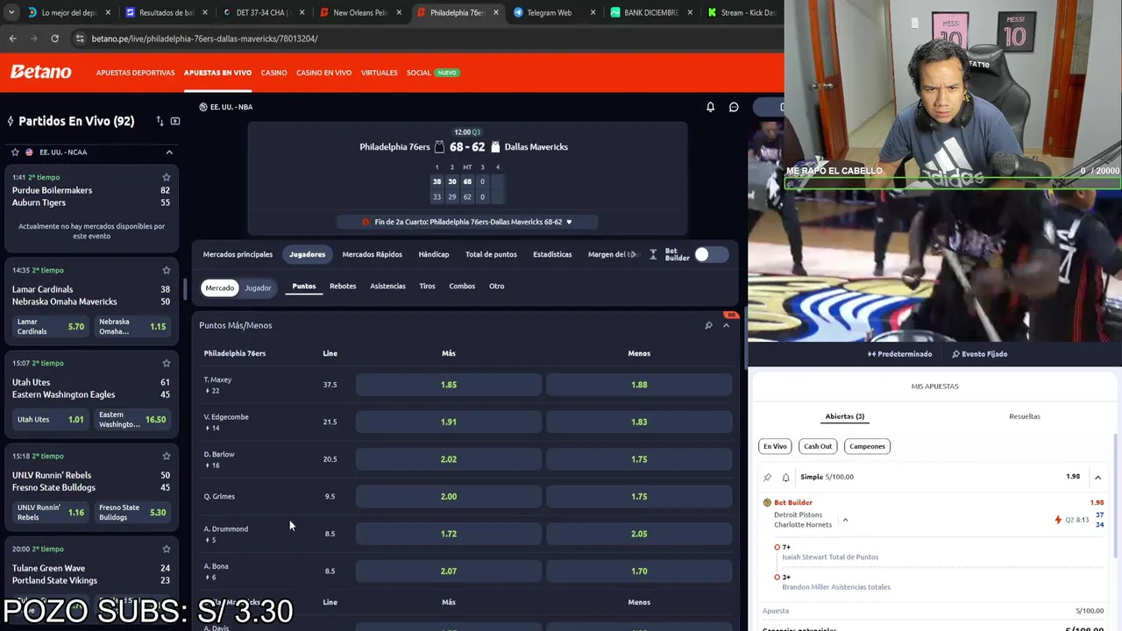Open the chat bubble icon
This screenshot has height=631, width=1122.
click(734, 107)
